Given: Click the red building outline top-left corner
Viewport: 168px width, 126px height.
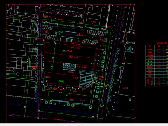Looking at the screenshot, I should pyautogui.click(x=44, y=39).
